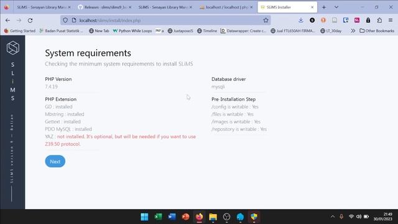
Task: Open the Firefox hamburger application menu
Action: (391, 21)
